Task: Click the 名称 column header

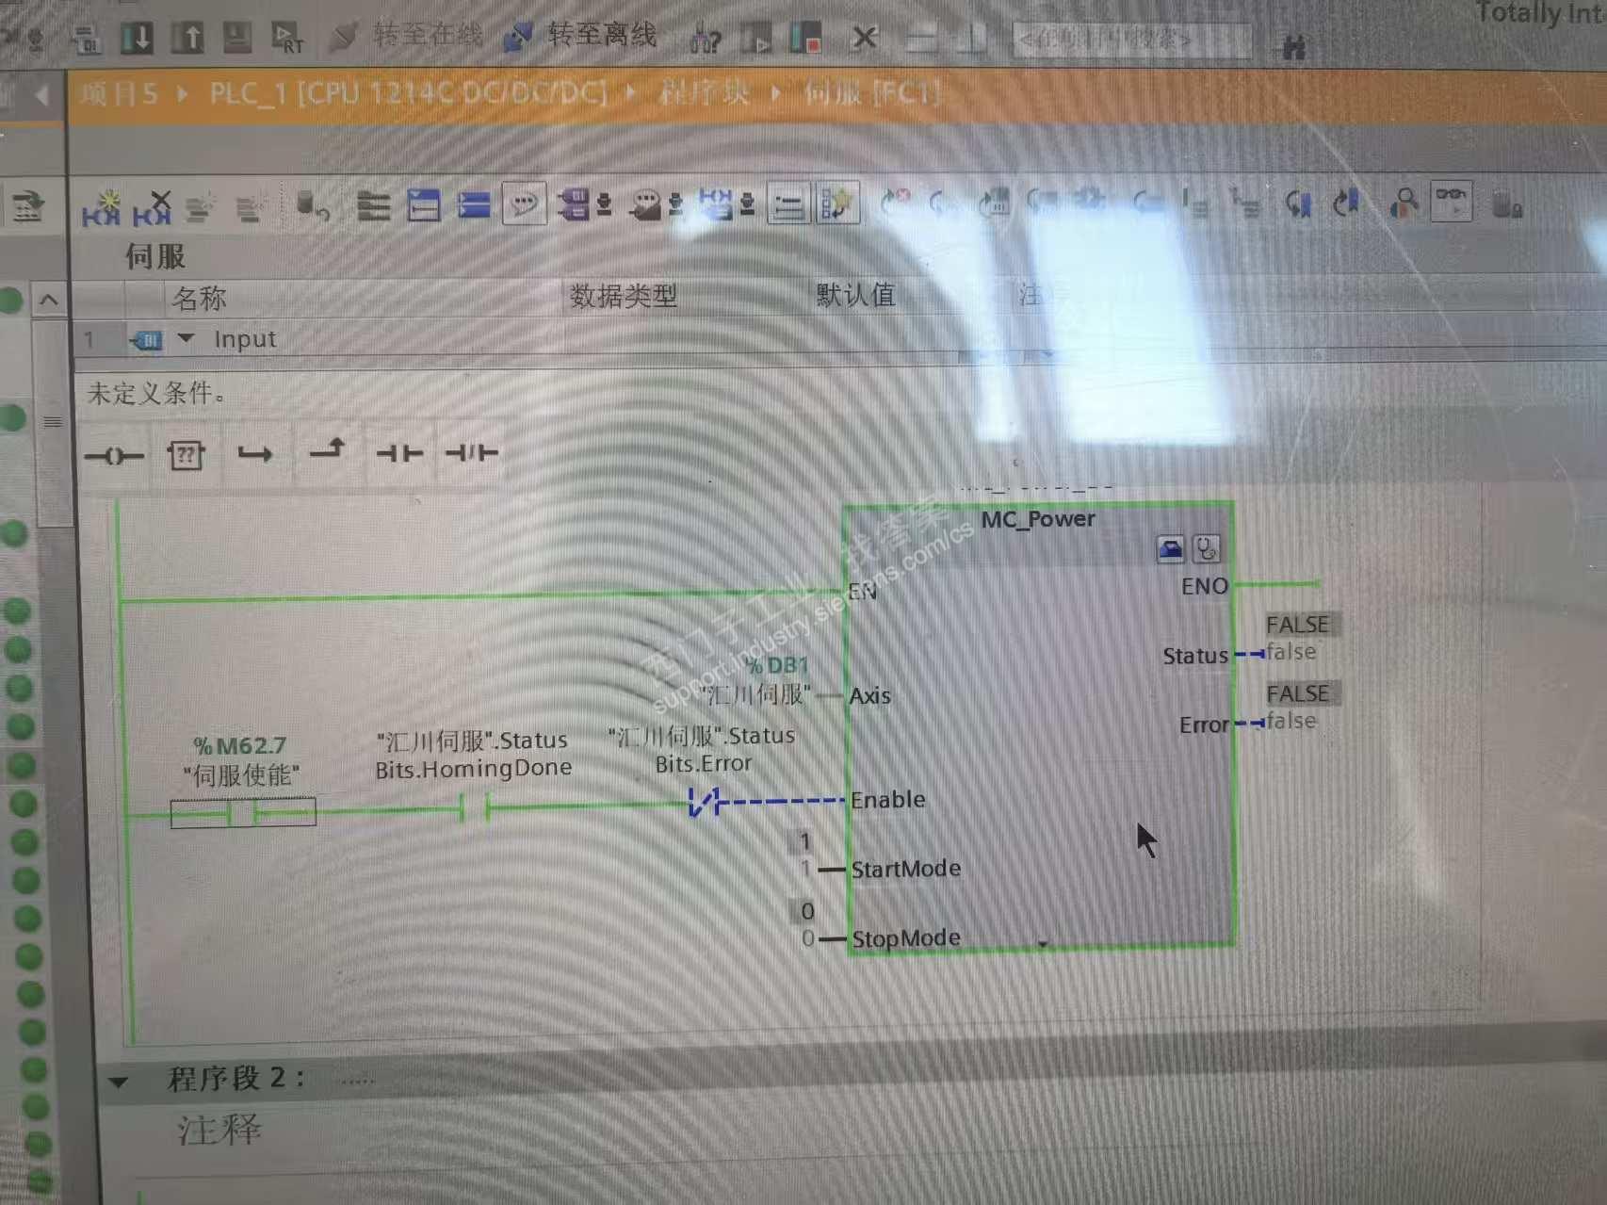Action: [x=199, y=299]
